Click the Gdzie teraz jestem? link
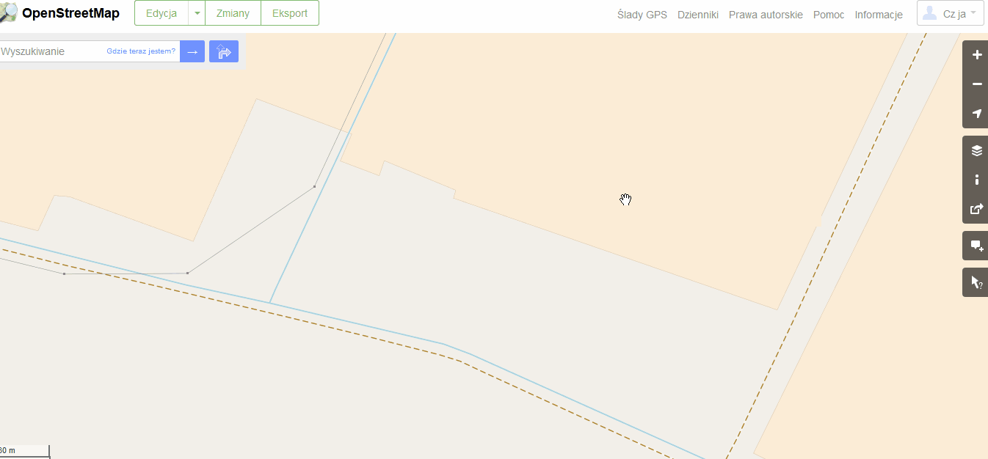Viewport: 988px width, 459px height. [141, 51]
